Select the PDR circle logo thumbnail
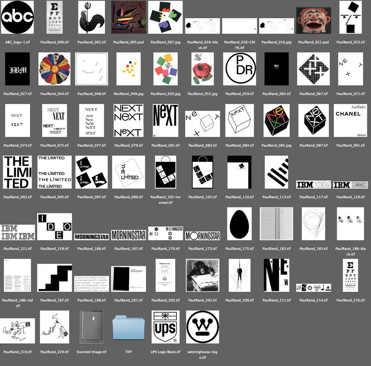The image size is (371, 366). click(x=240, y=69)
